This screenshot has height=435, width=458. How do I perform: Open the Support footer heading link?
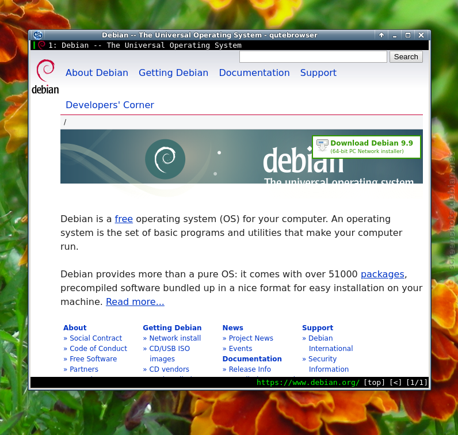click(x=318, y=328)
